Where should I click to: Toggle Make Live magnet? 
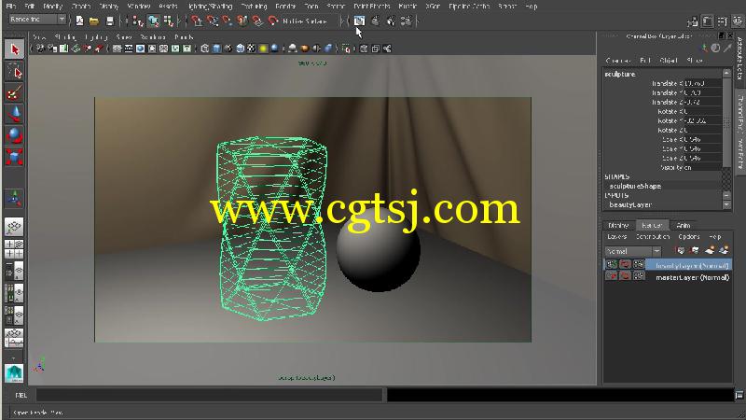point(273,21)
